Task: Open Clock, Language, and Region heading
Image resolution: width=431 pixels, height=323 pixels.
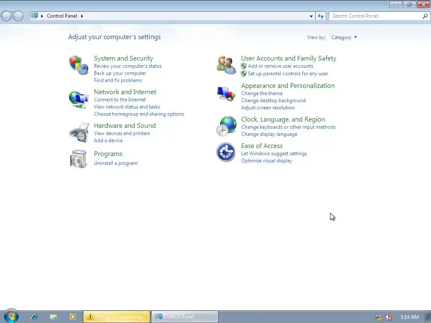Action: pos(283,119)
